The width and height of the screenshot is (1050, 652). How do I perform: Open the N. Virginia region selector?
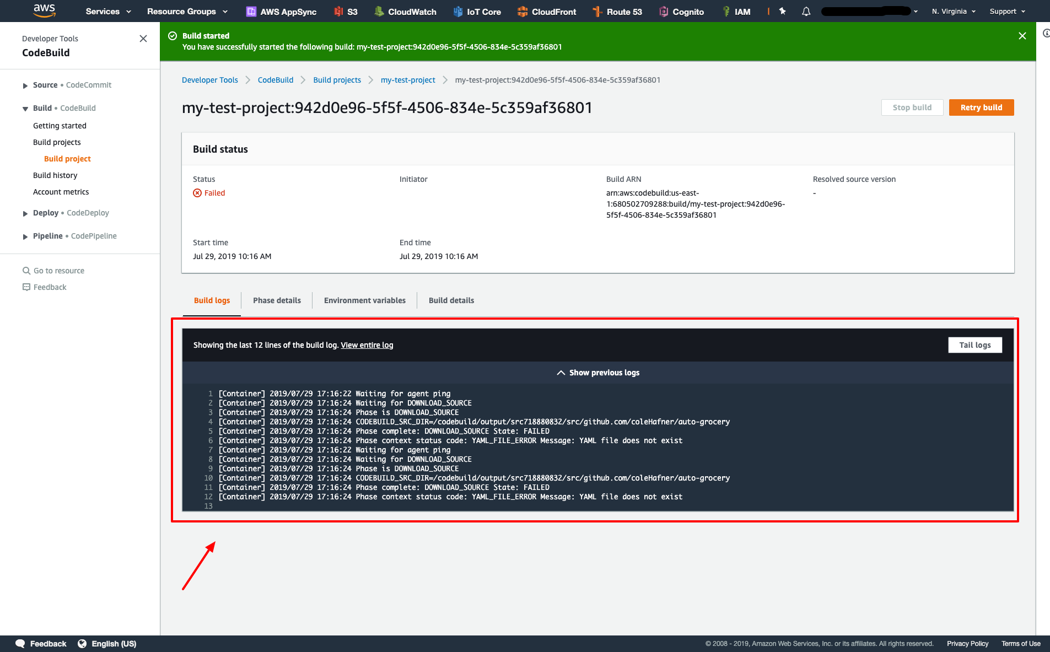coord(954,11)
